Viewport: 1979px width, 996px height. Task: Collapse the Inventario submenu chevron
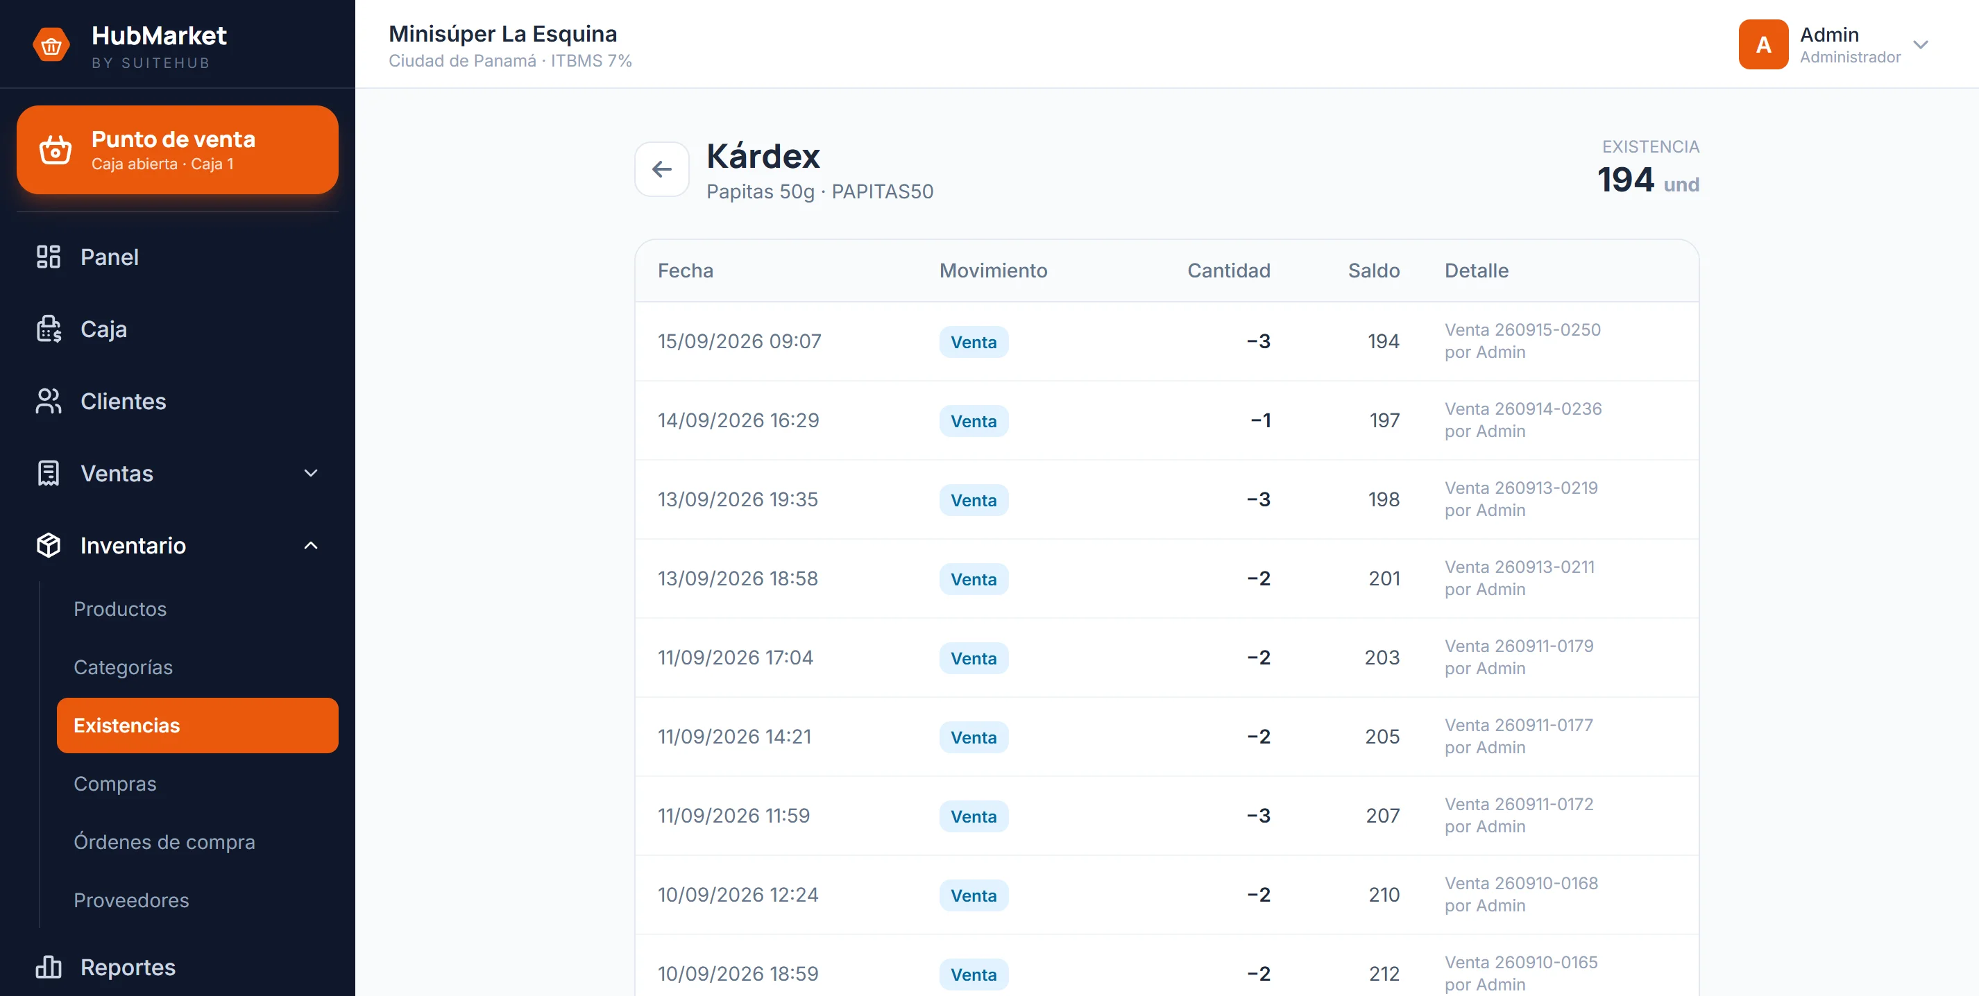tap(310, 545)
